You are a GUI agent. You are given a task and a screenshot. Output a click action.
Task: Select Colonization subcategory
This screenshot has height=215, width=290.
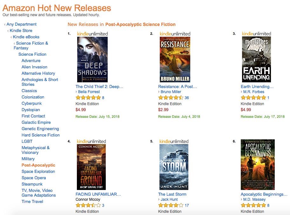[33, 97]
